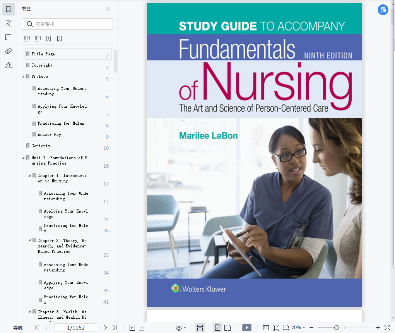The image size is (395, 333).
Task: Add a new bookmark with the plus bookmark icon
Action: coord(49,39)
